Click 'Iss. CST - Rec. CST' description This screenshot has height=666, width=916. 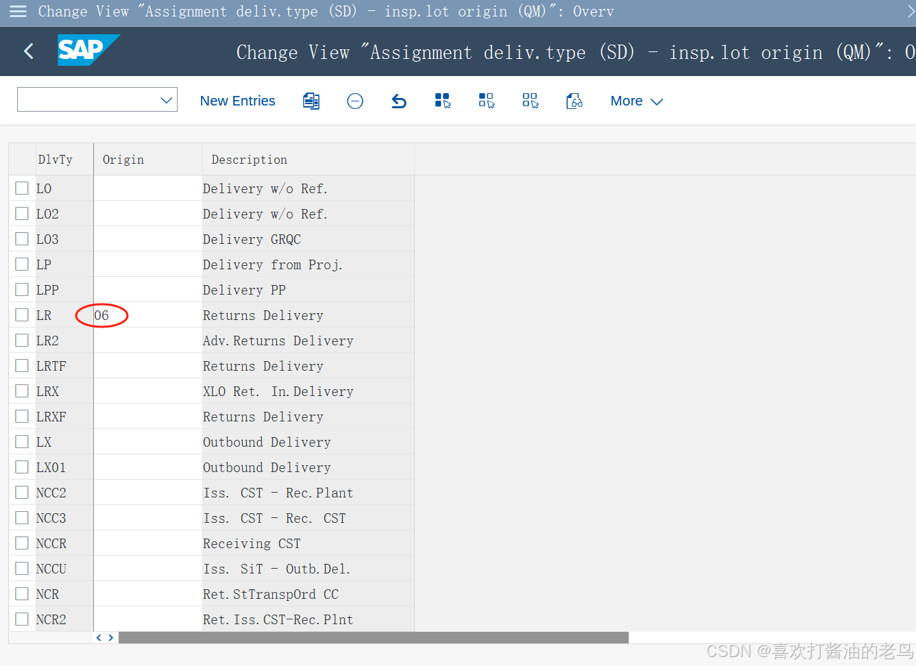[275, 518]
